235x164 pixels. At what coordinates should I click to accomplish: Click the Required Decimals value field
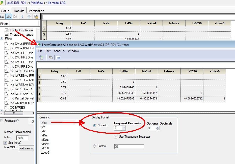118,128
